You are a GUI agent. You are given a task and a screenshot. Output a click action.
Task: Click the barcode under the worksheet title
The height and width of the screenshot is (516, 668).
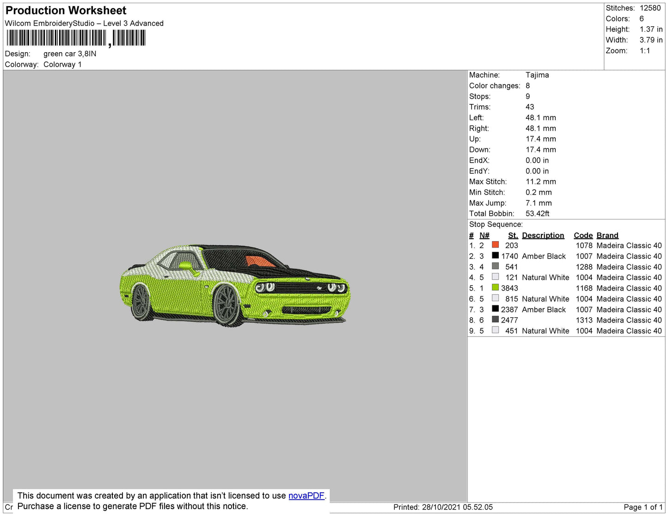click(x=76, y=38)
